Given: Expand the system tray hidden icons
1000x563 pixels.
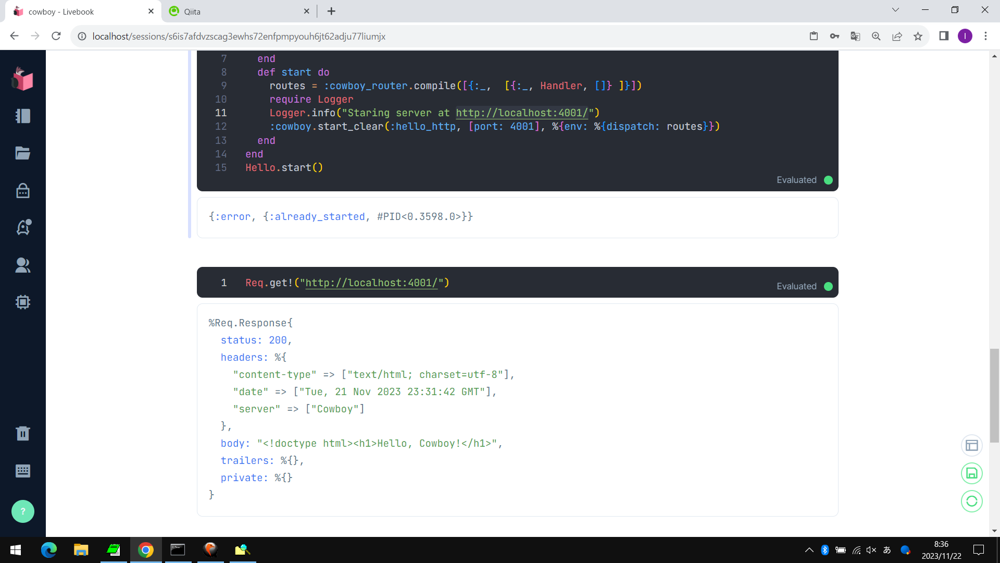Looking at the screenshot, I should (809, 550).
